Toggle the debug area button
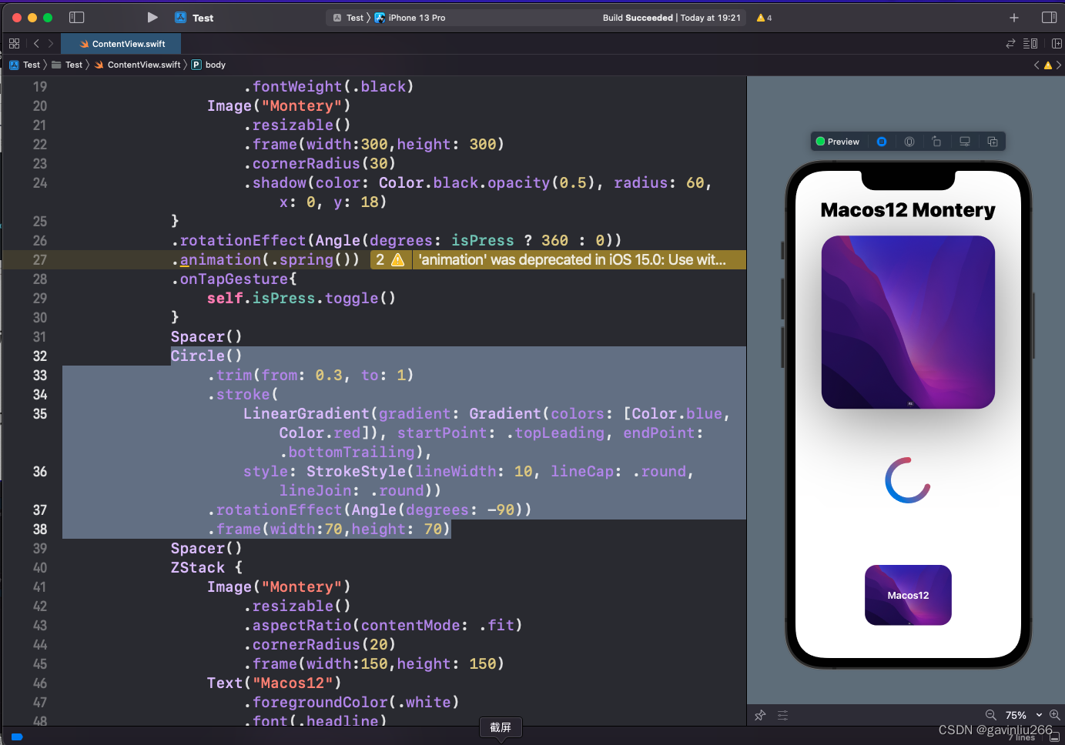 pos(1054,737)
